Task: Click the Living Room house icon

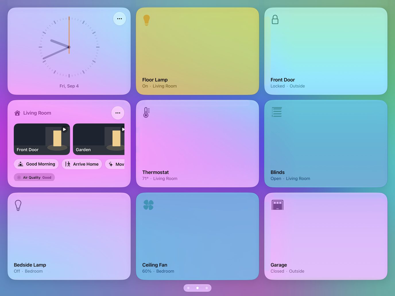Action: 17,113
